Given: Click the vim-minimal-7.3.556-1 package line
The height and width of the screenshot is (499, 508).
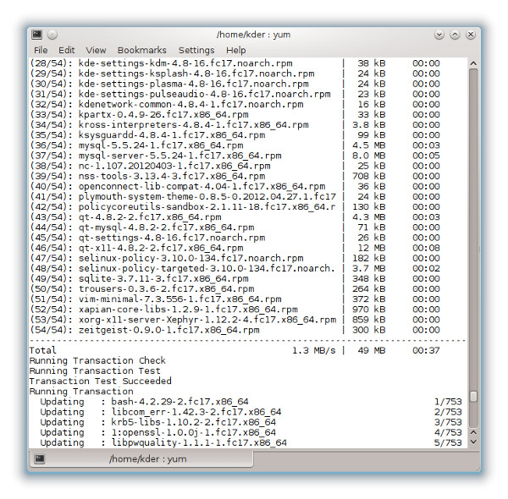Looking at the screenshot, I should click(x=235, y=299).
